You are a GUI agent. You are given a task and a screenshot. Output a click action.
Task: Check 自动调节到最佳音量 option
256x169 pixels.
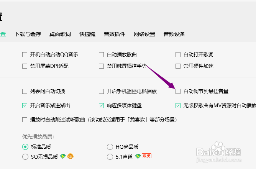coord(178,91)
